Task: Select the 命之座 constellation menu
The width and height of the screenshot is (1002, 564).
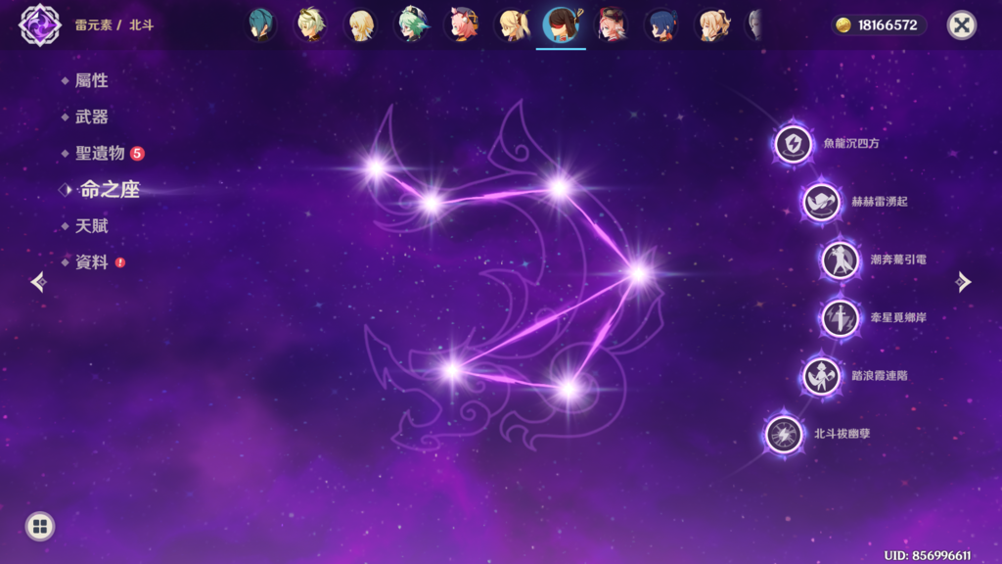Action: (x=110, y=189)
